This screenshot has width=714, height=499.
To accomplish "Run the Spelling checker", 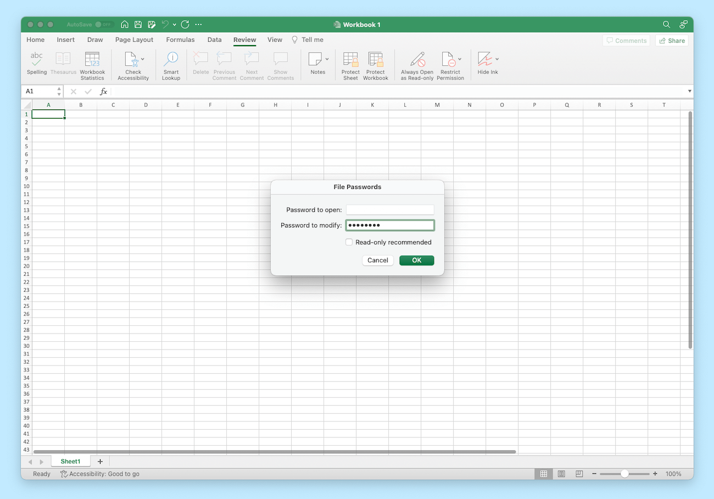I will pyautogui.click(x=36, y=63).
